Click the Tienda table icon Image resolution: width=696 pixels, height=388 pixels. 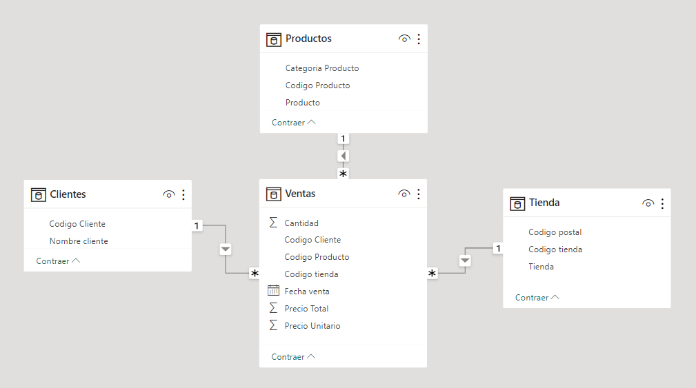pyautogui.click(x=517, y=203)
